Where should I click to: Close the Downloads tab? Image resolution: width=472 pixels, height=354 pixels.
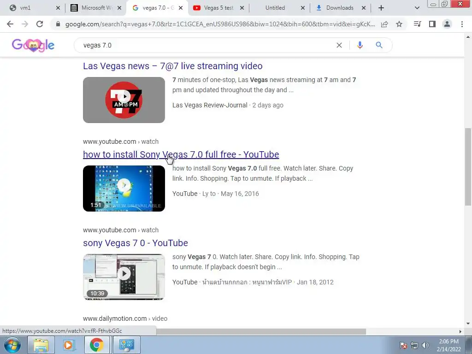[364, 8]
